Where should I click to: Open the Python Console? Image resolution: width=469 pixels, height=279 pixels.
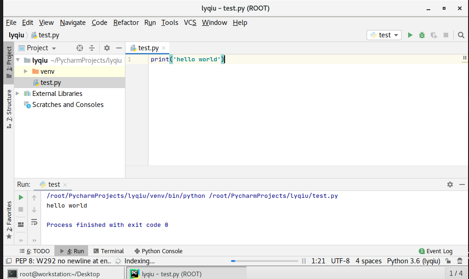pos(158,251)
